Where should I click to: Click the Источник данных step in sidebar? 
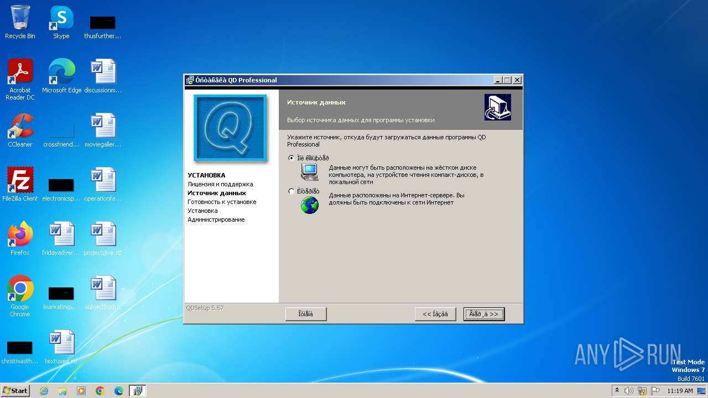click(x=217, y=193)
